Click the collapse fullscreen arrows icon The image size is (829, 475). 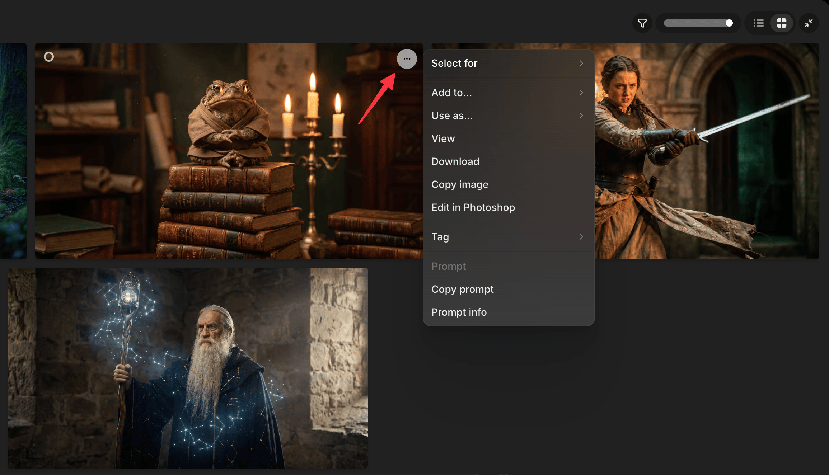[809, 23]
